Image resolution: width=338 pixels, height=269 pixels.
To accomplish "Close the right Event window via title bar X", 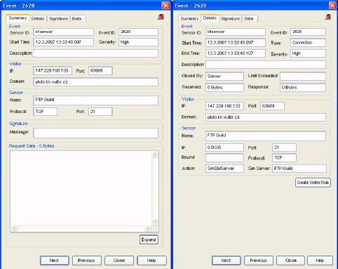I will click(332, 6).
